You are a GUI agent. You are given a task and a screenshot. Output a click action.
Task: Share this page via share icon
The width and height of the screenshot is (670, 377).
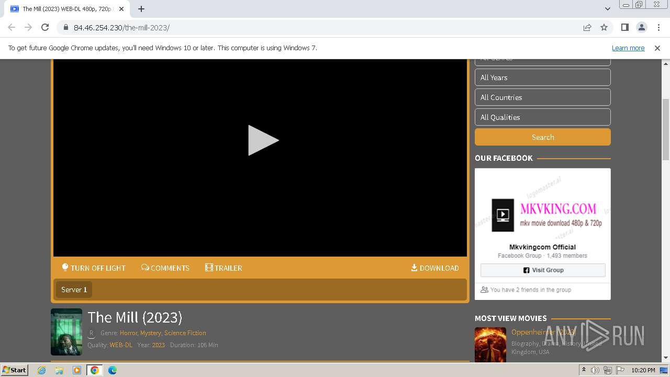[587, 27]
